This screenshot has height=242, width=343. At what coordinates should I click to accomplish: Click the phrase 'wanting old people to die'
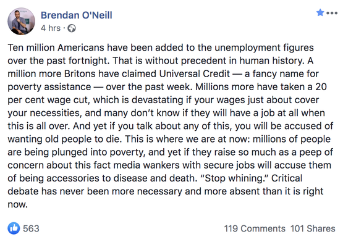(x=64, y=140)
